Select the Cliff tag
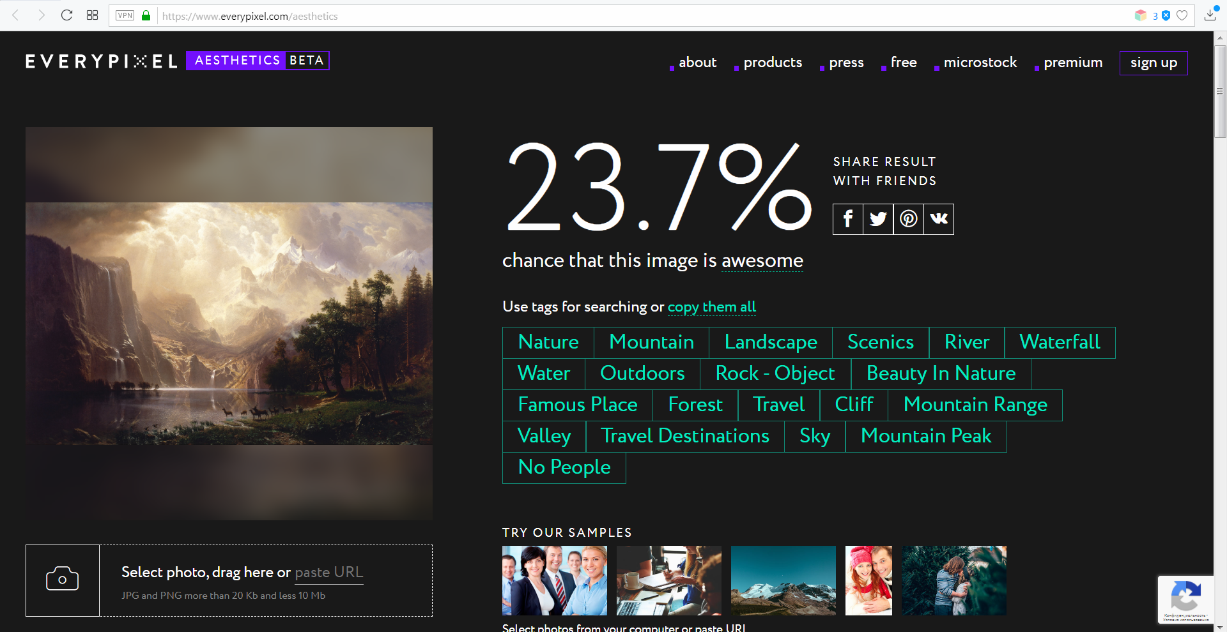The width and height of the screenshot is (1227, 632). [x=854, y=405]
